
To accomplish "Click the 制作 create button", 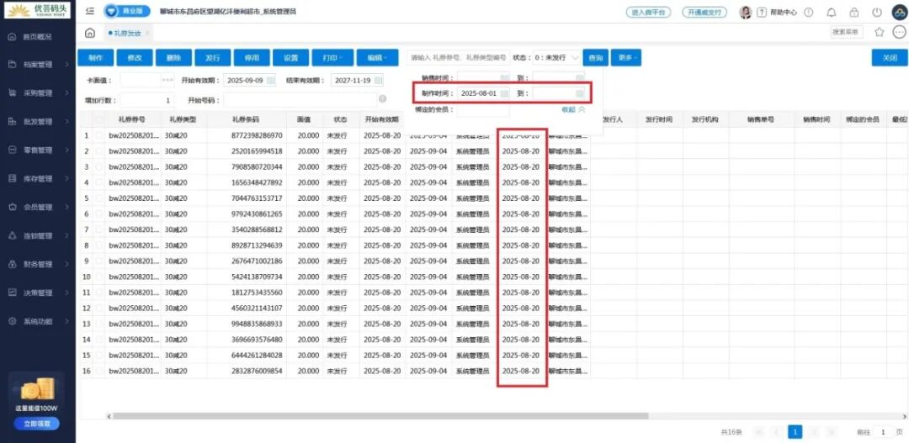I will pos(95,58).
